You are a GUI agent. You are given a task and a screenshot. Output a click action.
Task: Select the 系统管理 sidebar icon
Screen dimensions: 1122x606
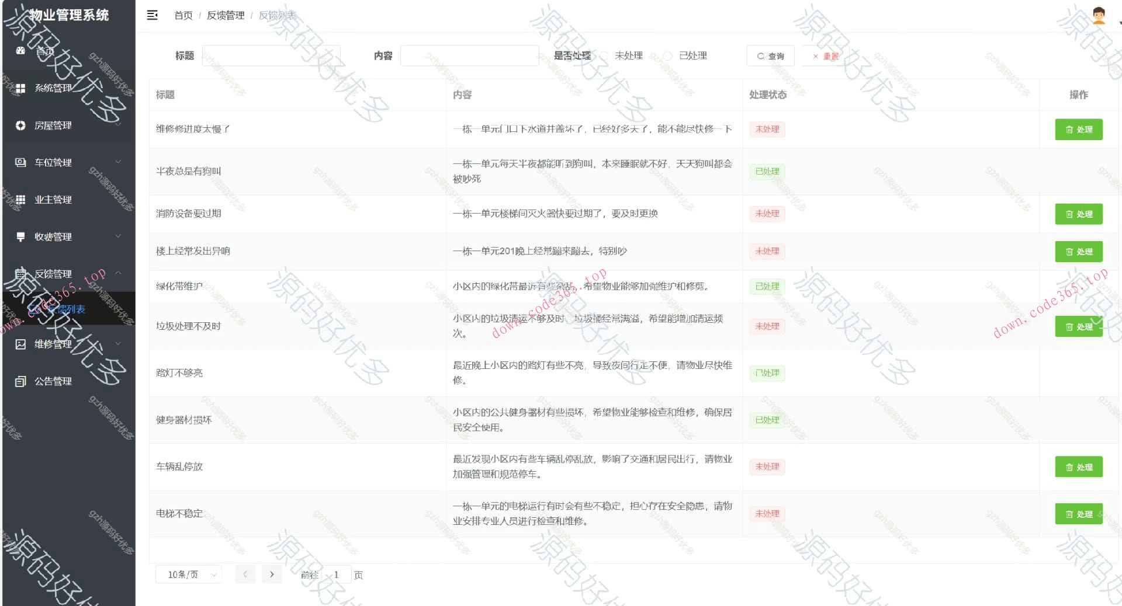coord(21,88)
